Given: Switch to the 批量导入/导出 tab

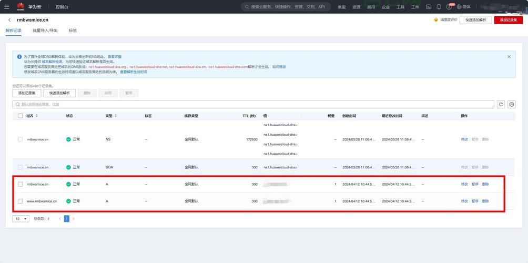Looking at the screenshot, I should (x=45, y=31).
